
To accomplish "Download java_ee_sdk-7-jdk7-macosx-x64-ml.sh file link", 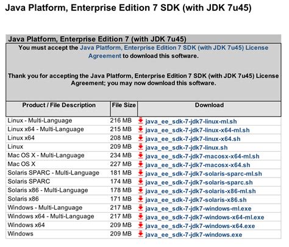I will [x=202, y=157].
